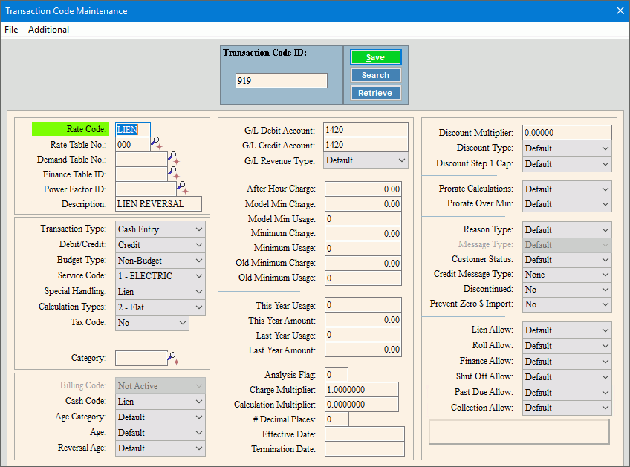Click the Minimum Charge field

click(x=363, y=234)
